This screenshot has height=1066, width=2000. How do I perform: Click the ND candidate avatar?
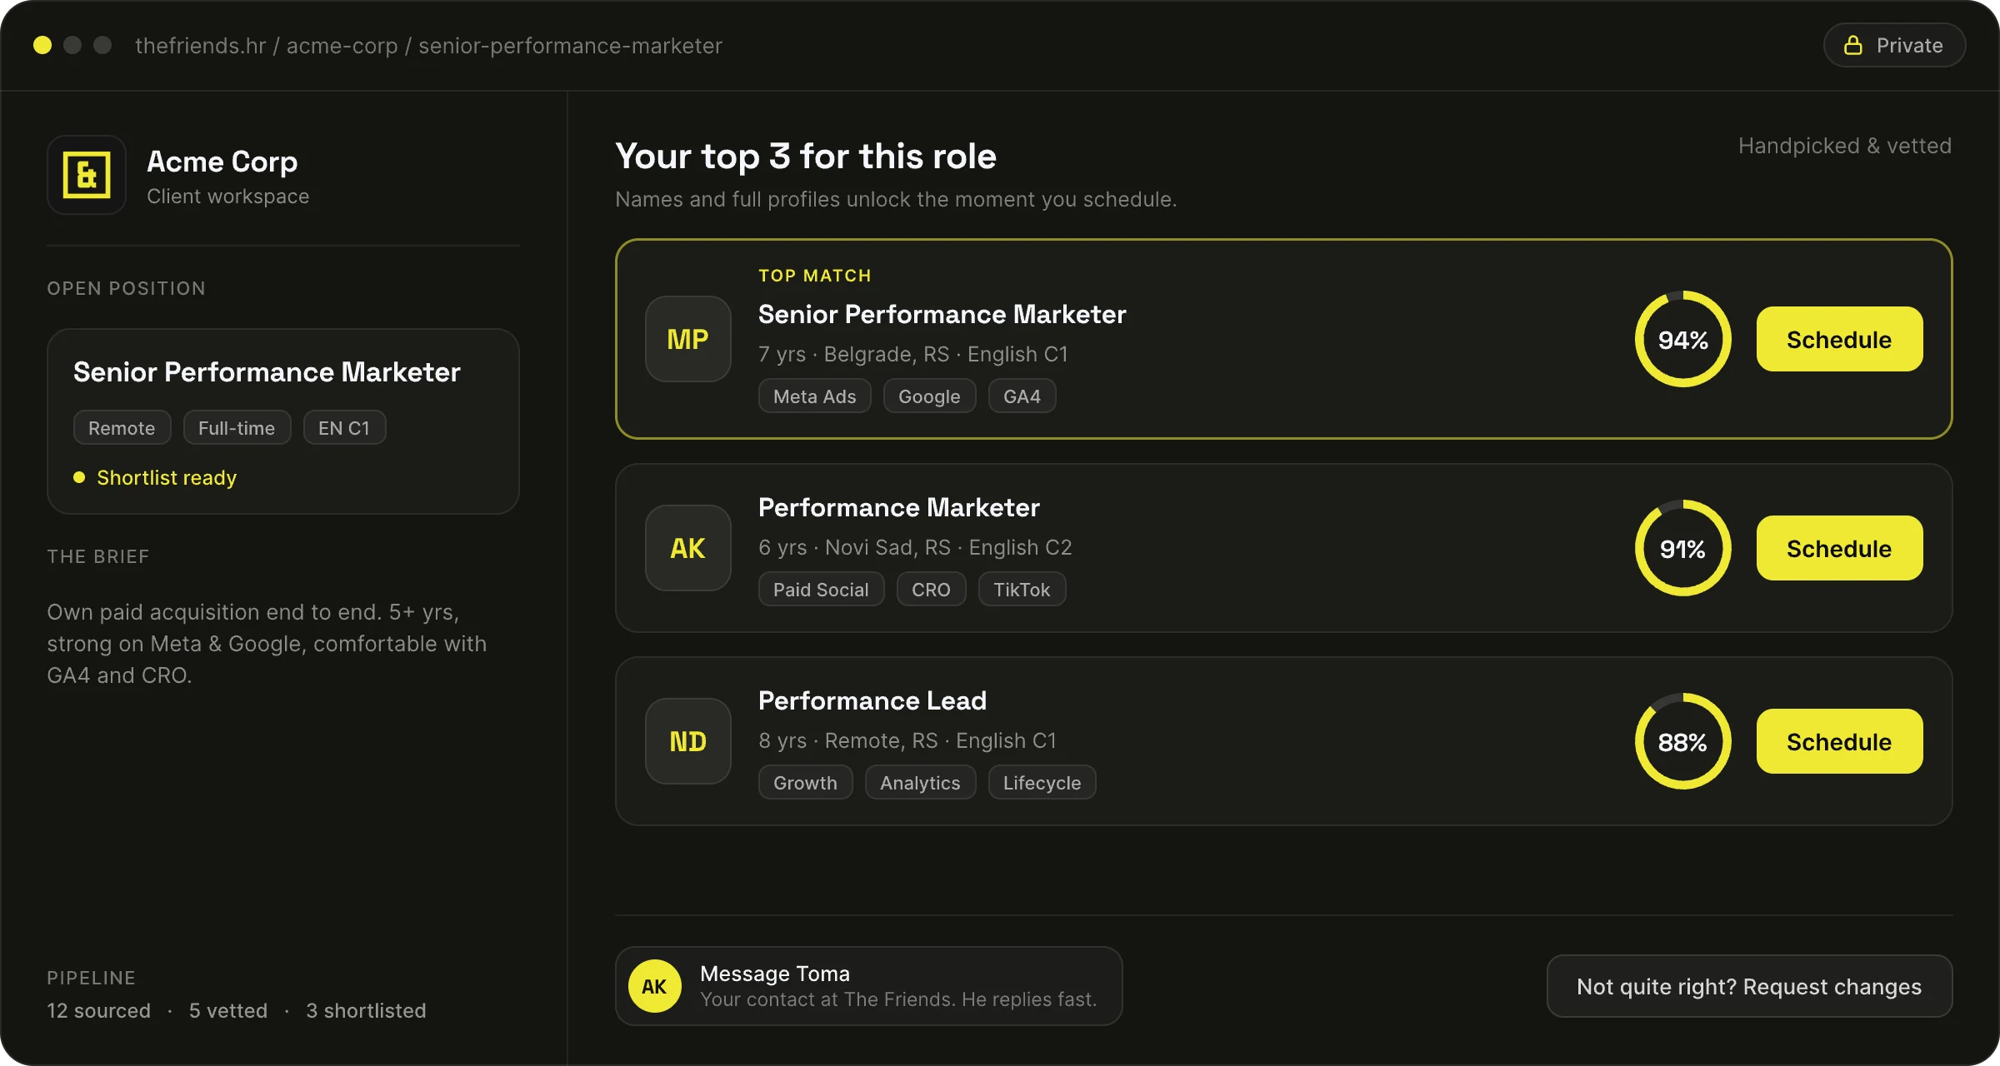(688, 741)
